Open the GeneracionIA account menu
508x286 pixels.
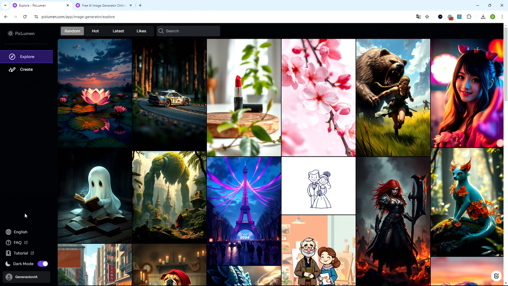coord(26,277)
